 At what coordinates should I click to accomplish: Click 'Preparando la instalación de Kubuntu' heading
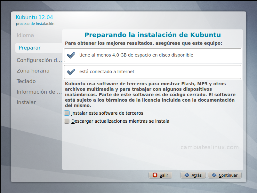tap(153, 35)
